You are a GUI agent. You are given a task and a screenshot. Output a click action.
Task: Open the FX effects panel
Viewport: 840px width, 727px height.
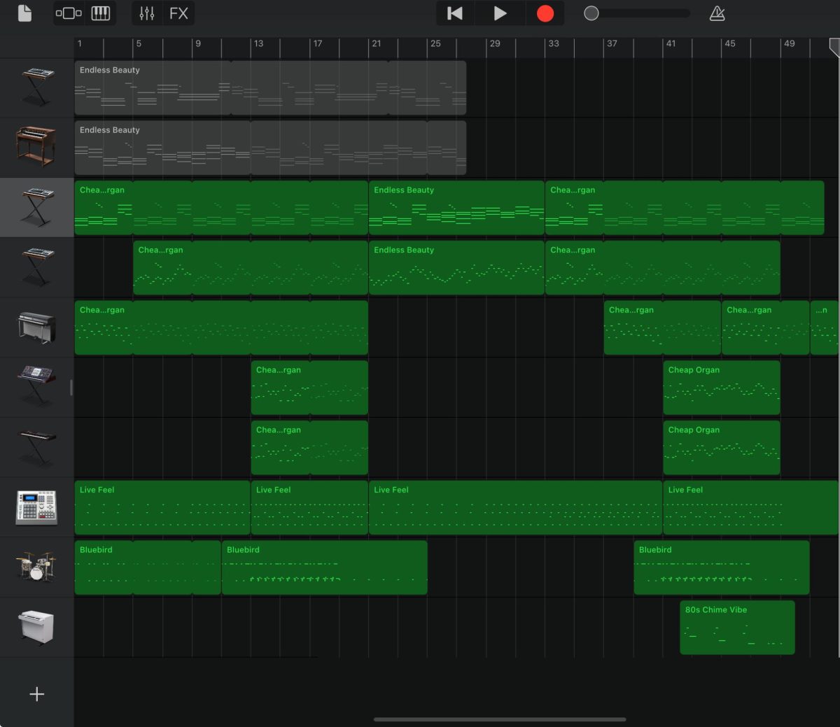(178, 13)
